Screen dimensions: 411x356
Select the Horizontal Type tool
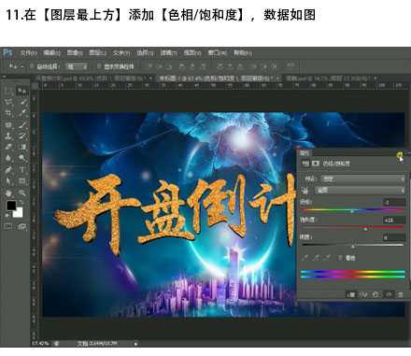point(22,170)
